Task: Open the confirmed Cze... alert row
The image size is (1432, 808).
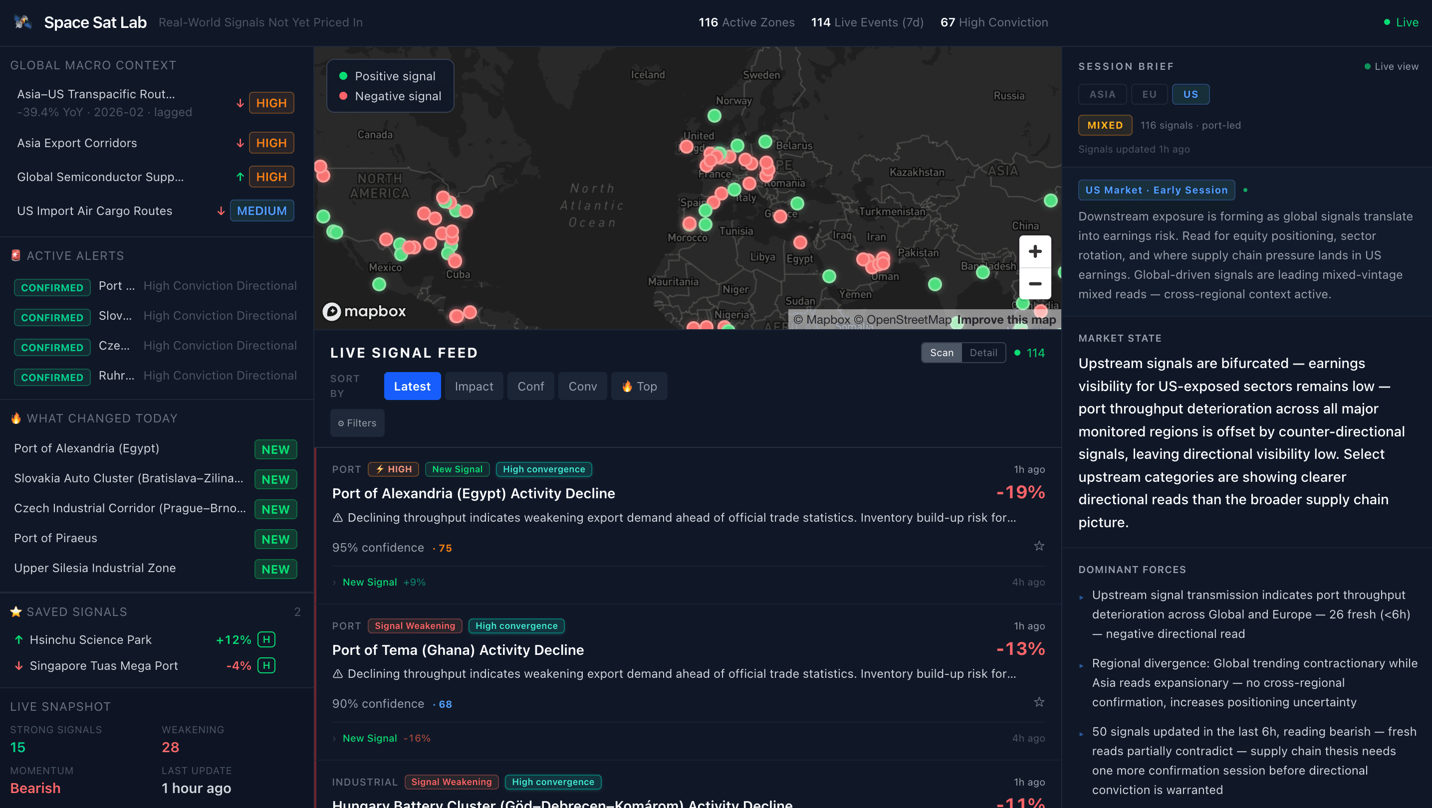Action: pyautogui.click(x=156, y=346)
